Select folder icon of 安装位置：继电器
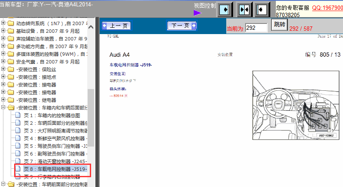 tap(11, 100)
